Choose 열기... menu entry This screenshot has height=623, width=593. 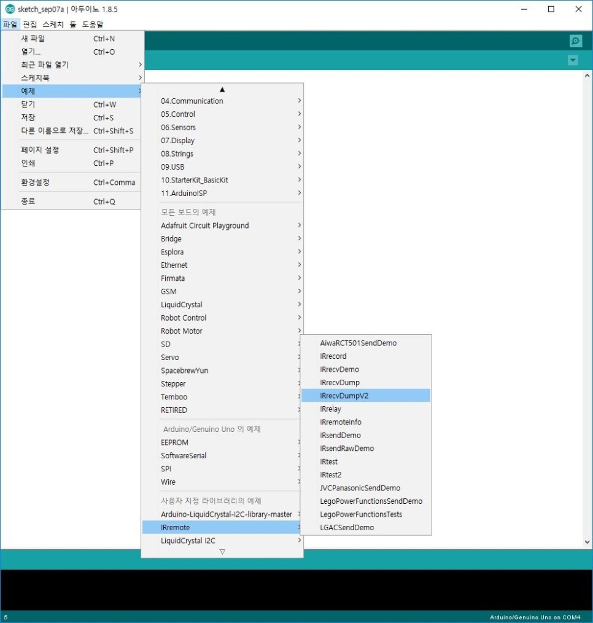tap(72, 52)
